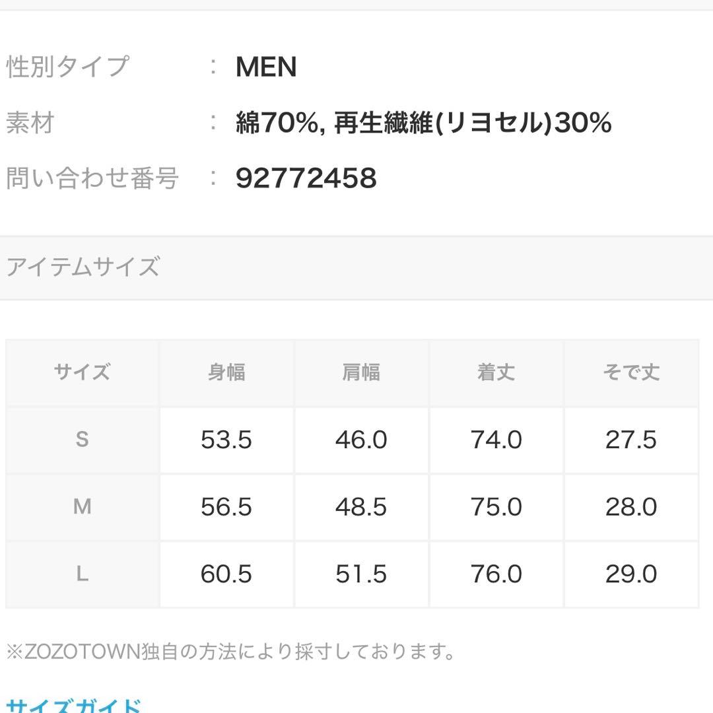Image resolution: width=713 pixels, height=713 pixels.
Task: Select size L row label
Action: 82,574
